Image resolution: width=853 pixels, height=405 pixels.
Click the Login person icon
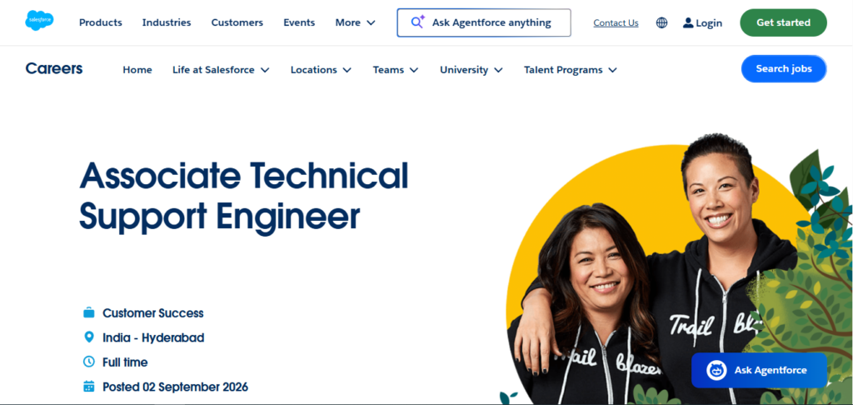(688, 22)
